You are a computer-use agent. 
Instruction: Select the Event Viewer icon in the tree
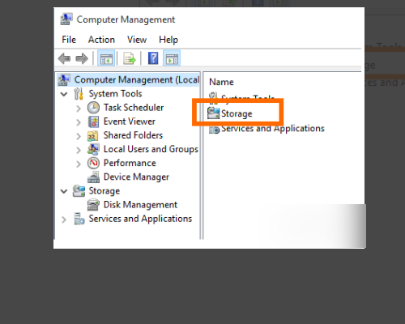(x=93, y=122)
